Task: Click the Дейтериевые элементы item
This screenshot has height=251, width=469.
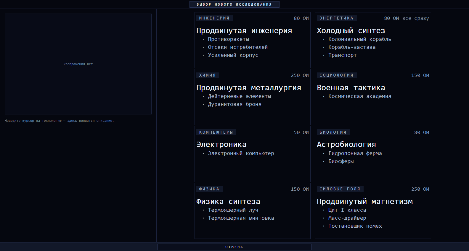Action: [239, 96]
